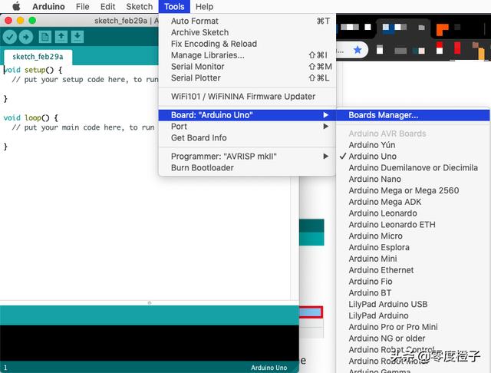Open the Help menu
This screenshot has width=491, height=373.
[x=204, y=7]
